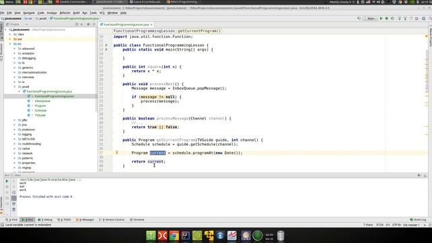This screenshot has width=432, height=243.
Task: Select InboxQueue class in project tree
Action: click(x=42, y=101)
